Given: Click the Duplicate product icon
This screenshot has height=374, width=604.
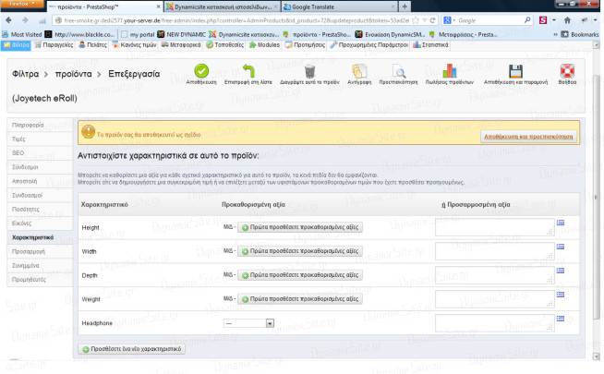Looking at the screenshot, I should (359, 71).
